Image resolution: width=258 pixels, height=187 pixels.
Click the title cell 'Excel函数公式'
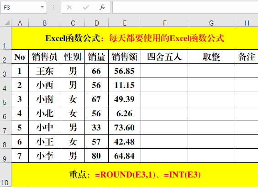click(x=135, y=38)
